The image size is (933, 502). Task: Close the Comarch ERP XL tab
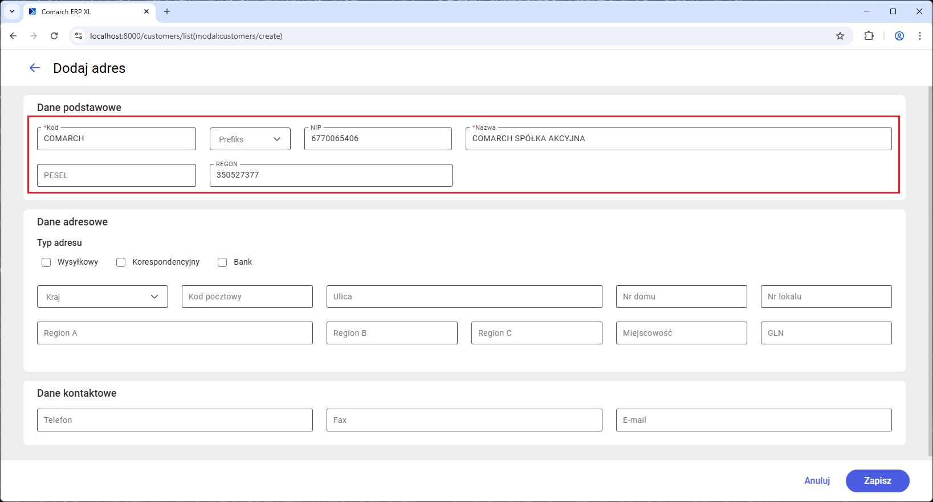(146, 11)
